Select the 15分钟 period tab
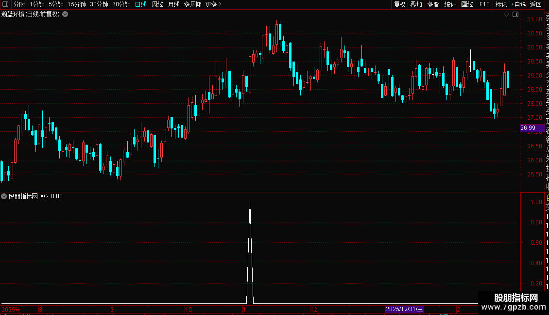This screenshot has height=315, width=549. click(77, 4)
